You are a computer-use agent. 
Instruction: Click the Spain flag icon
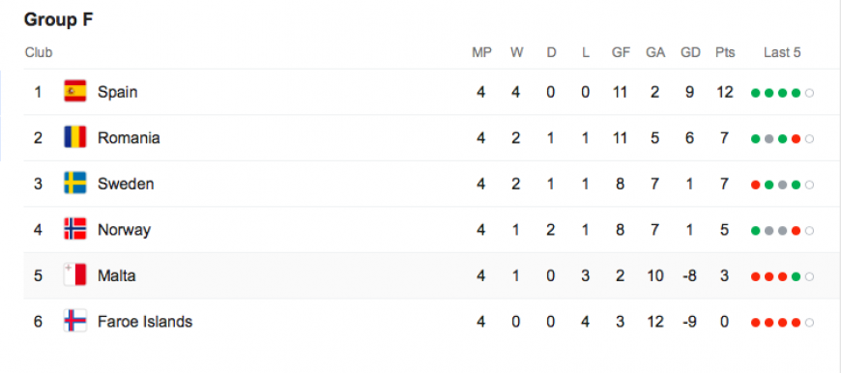click(x=75, y=91)
